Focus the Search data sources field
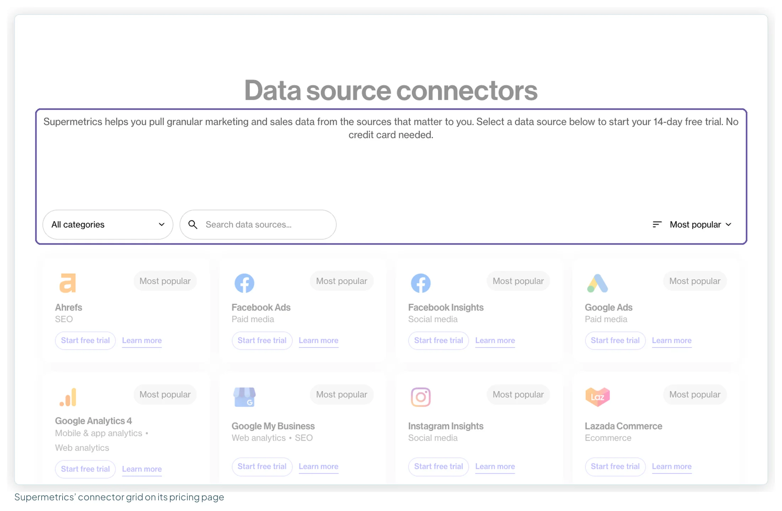The height and width of the screenshot is (511, 782). 258,224
